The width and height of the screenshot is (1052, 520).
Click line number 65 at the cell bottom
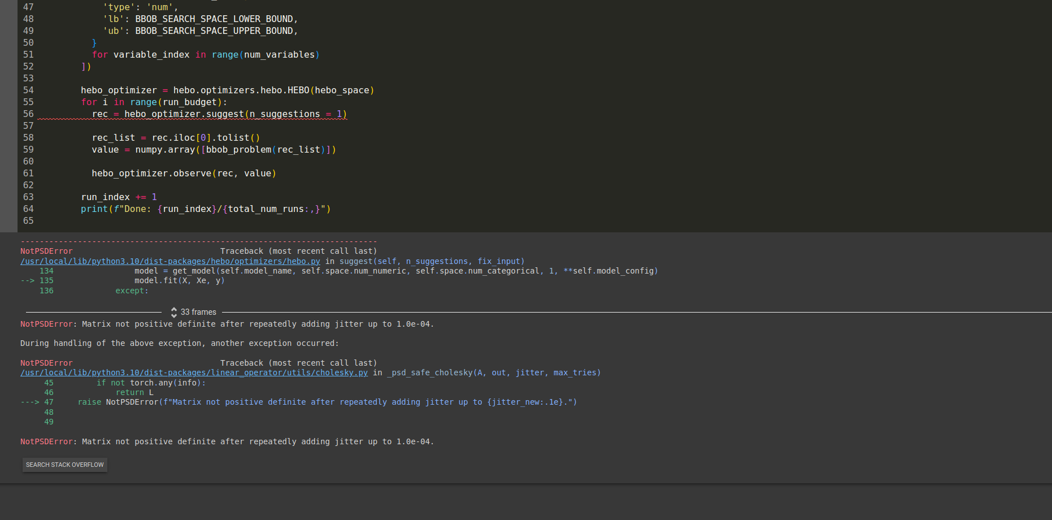pyautogui.click(x=28, y=220)
